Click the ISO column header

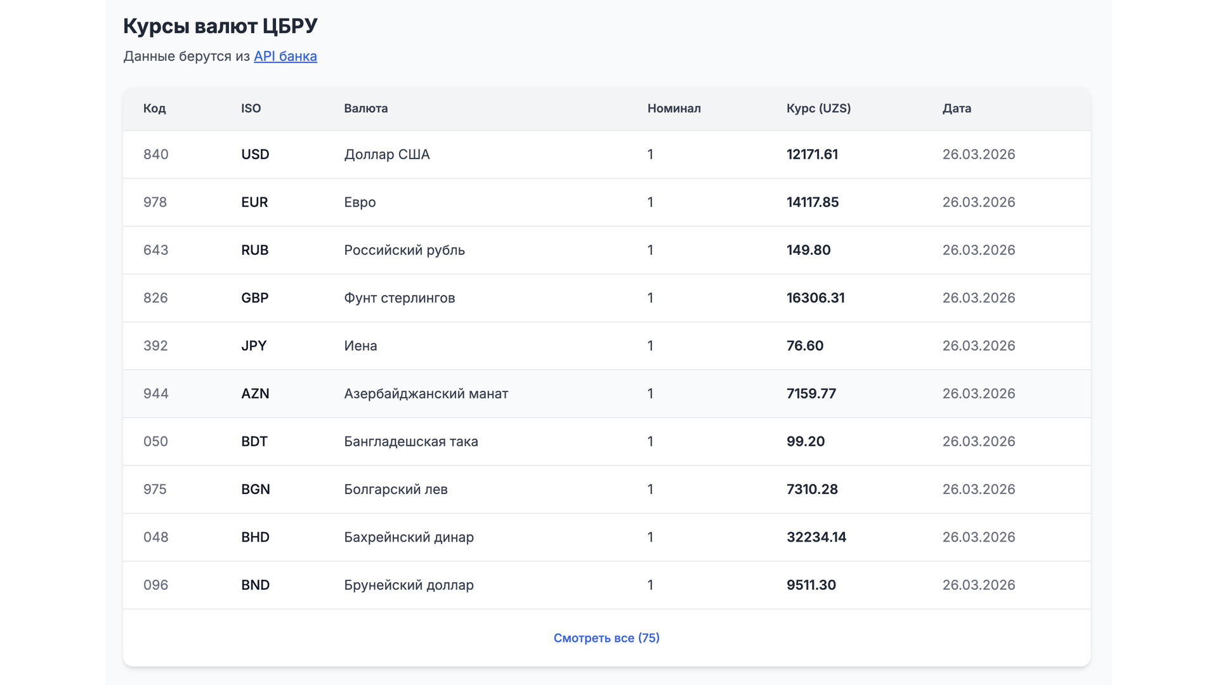pos(251,108)
